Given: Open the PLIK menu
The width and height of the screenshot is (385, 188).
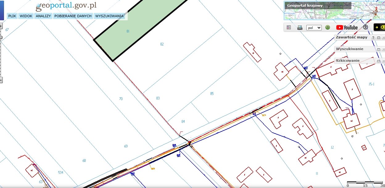Looking at the screenshot, I should [x=12, y=16].
